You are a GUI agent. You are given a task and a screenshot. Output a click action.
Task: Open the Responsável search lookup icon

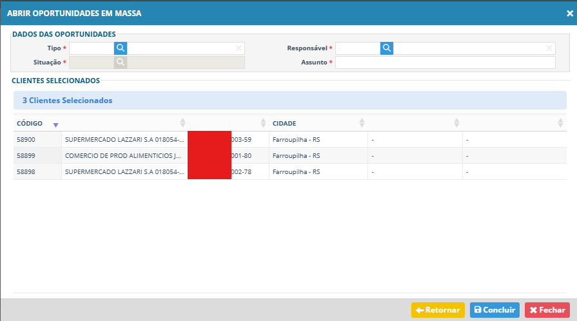[x=386, y=48]
